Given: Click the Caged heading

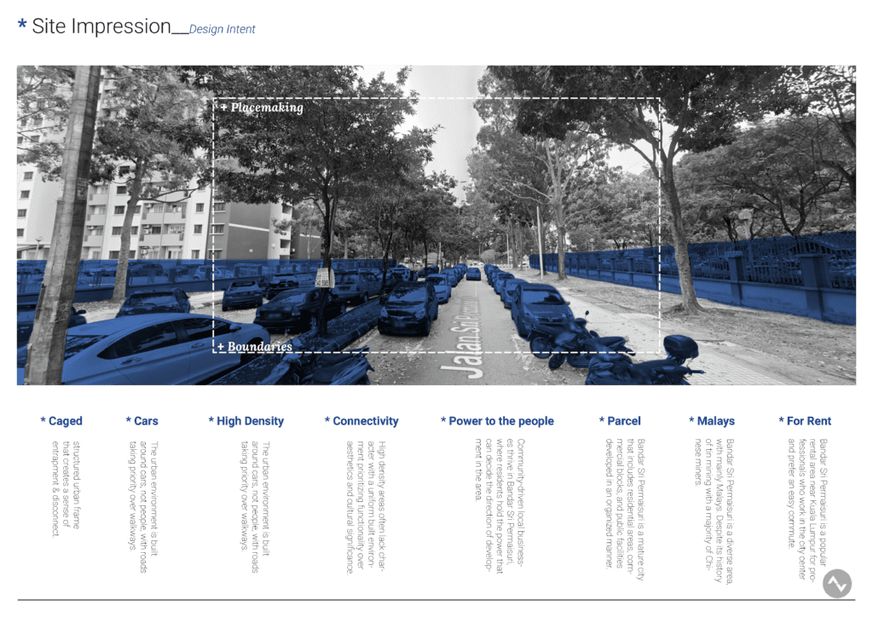Looking at the screenshot, I should [61, 421].
